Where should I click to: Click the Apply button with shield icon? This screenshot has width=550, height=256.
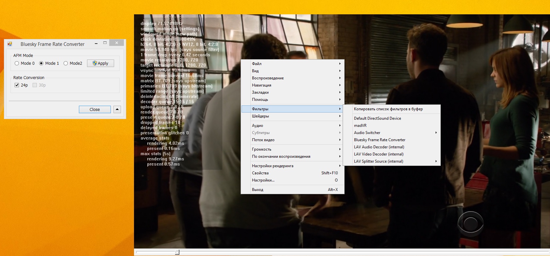click(x=100, y=63)
